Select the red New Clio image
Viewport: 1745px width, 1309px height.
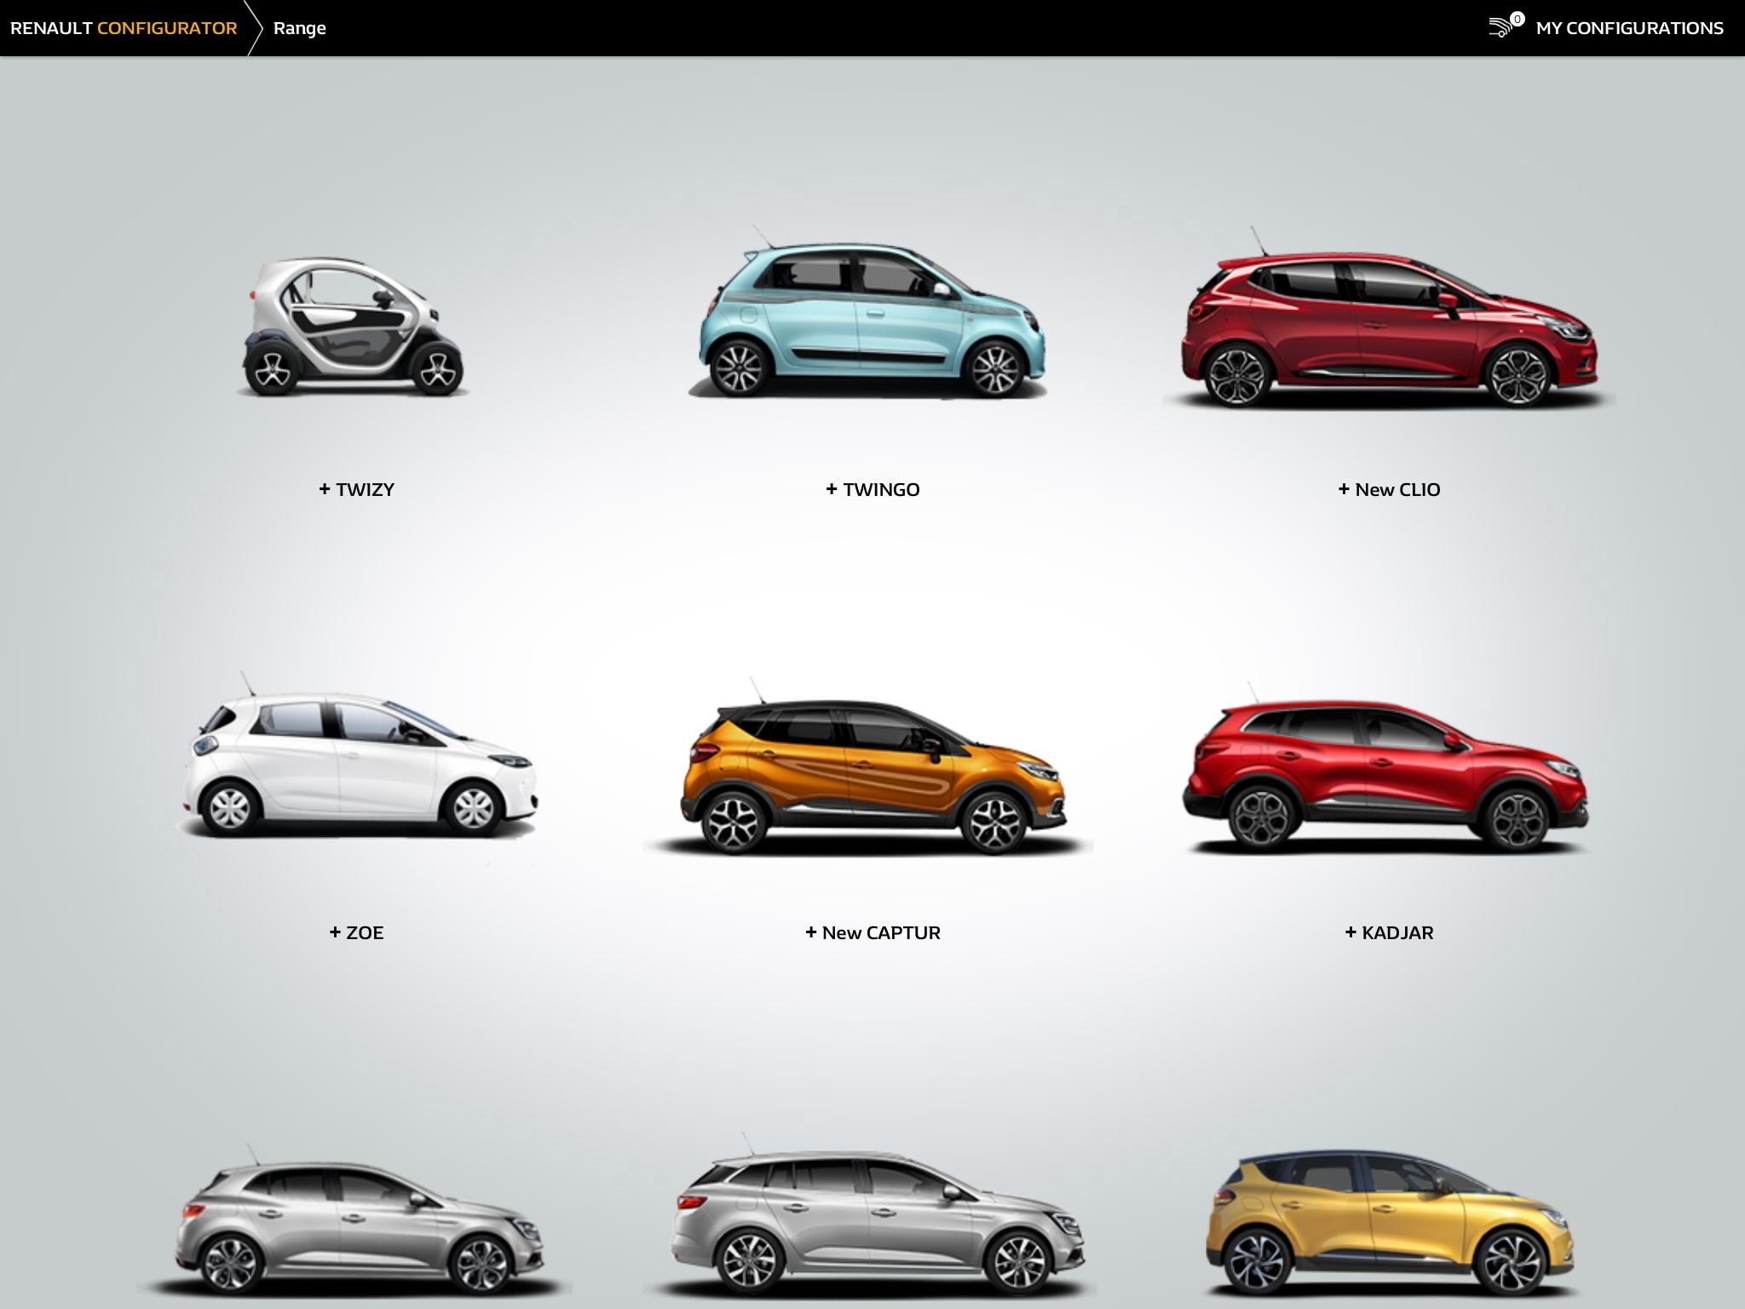click(1389, 319)
